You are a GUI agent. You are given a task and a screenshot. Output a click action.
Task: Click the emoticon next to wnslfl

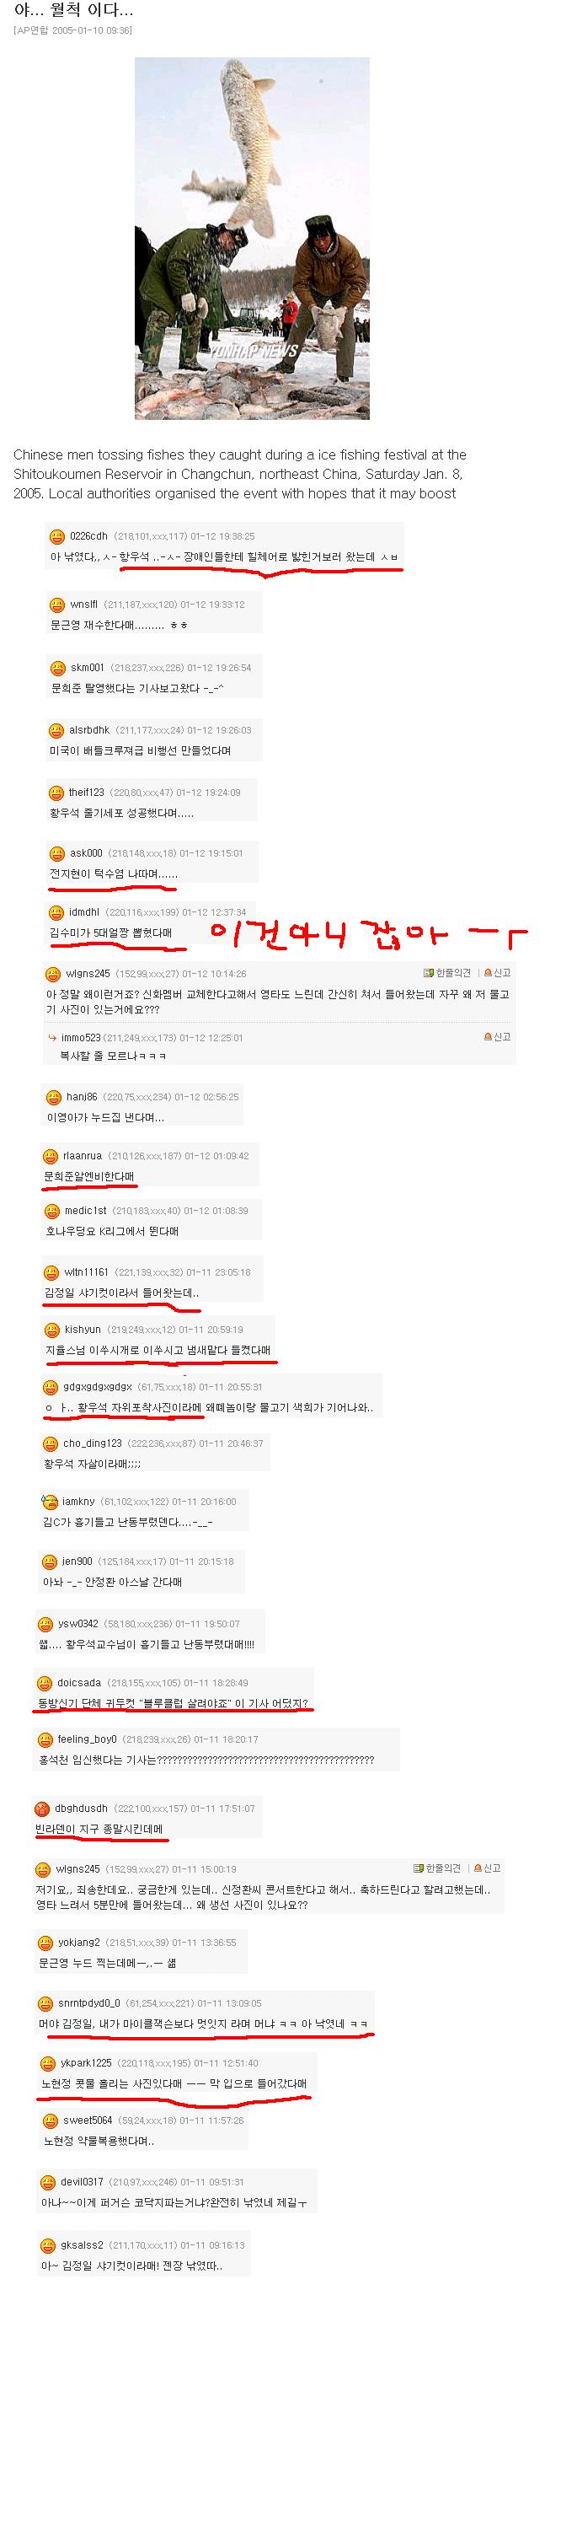[57, 605]
